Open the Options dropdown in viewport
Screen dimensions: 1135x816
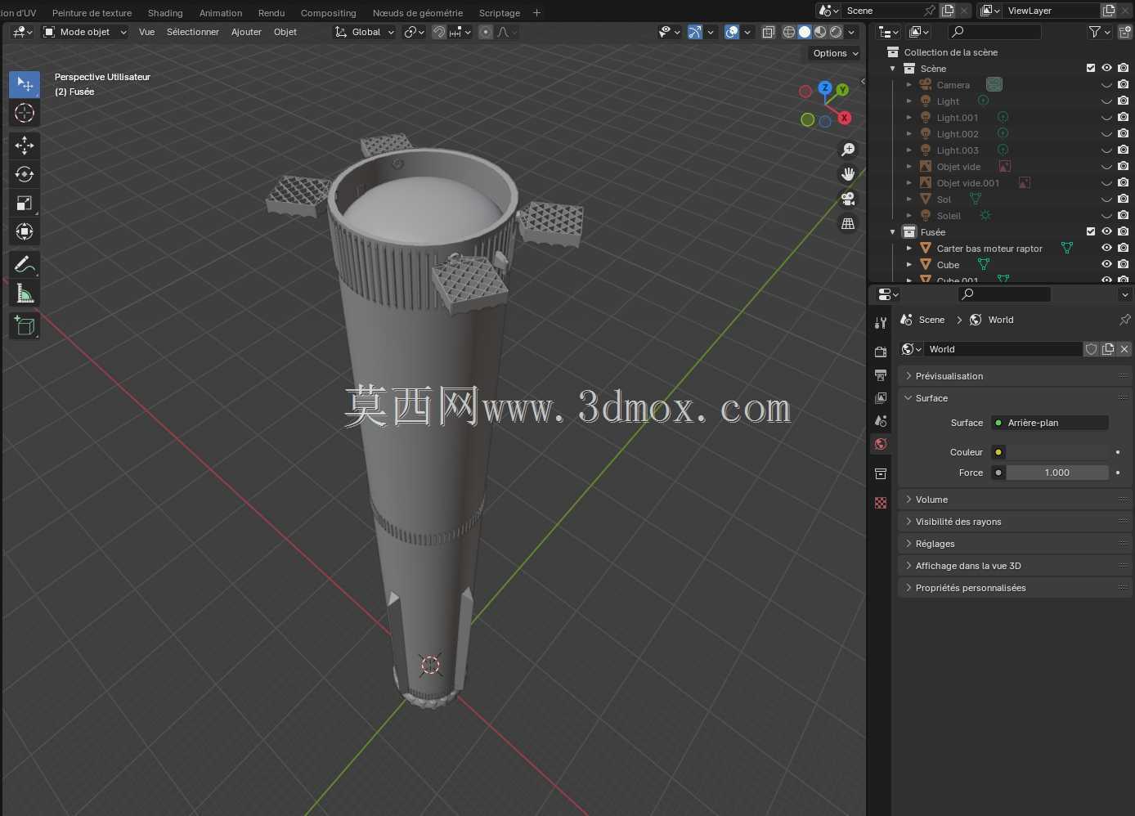point(836,53)
